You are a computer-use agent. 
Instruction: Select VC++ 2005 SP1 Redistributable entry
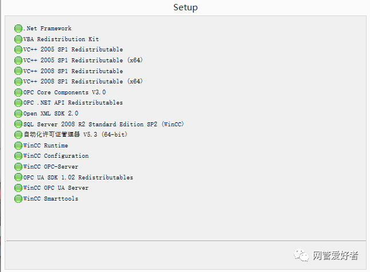73,50
